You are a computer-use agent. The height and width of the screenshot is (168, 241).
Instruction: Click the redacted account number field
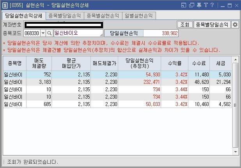pos(64,25)
